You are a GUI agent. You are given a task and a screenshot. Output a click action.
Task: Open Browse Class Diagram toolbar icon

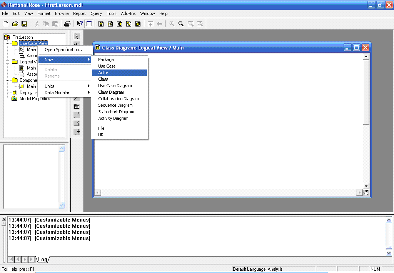point(101,24)
